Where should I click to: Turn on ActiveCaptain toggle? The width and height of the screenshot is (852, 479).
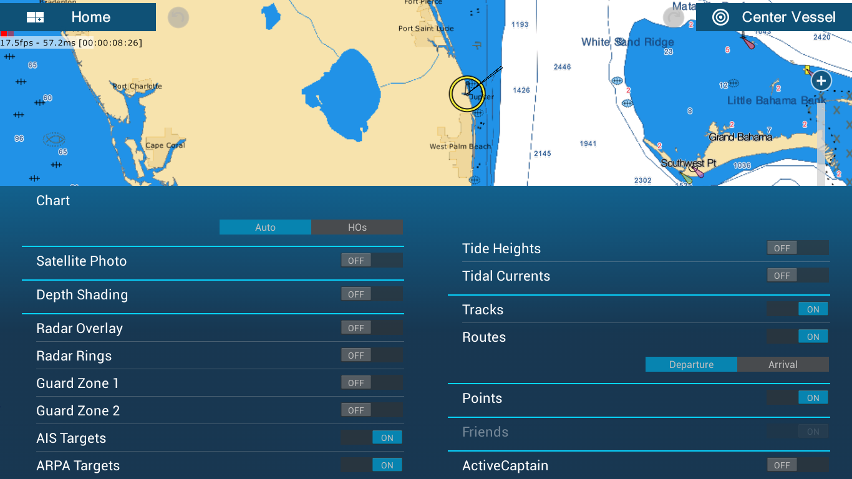[798, 465]
